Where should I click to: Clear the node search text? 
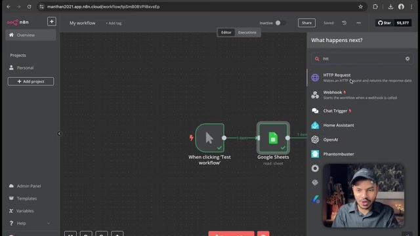coord(407,58)
